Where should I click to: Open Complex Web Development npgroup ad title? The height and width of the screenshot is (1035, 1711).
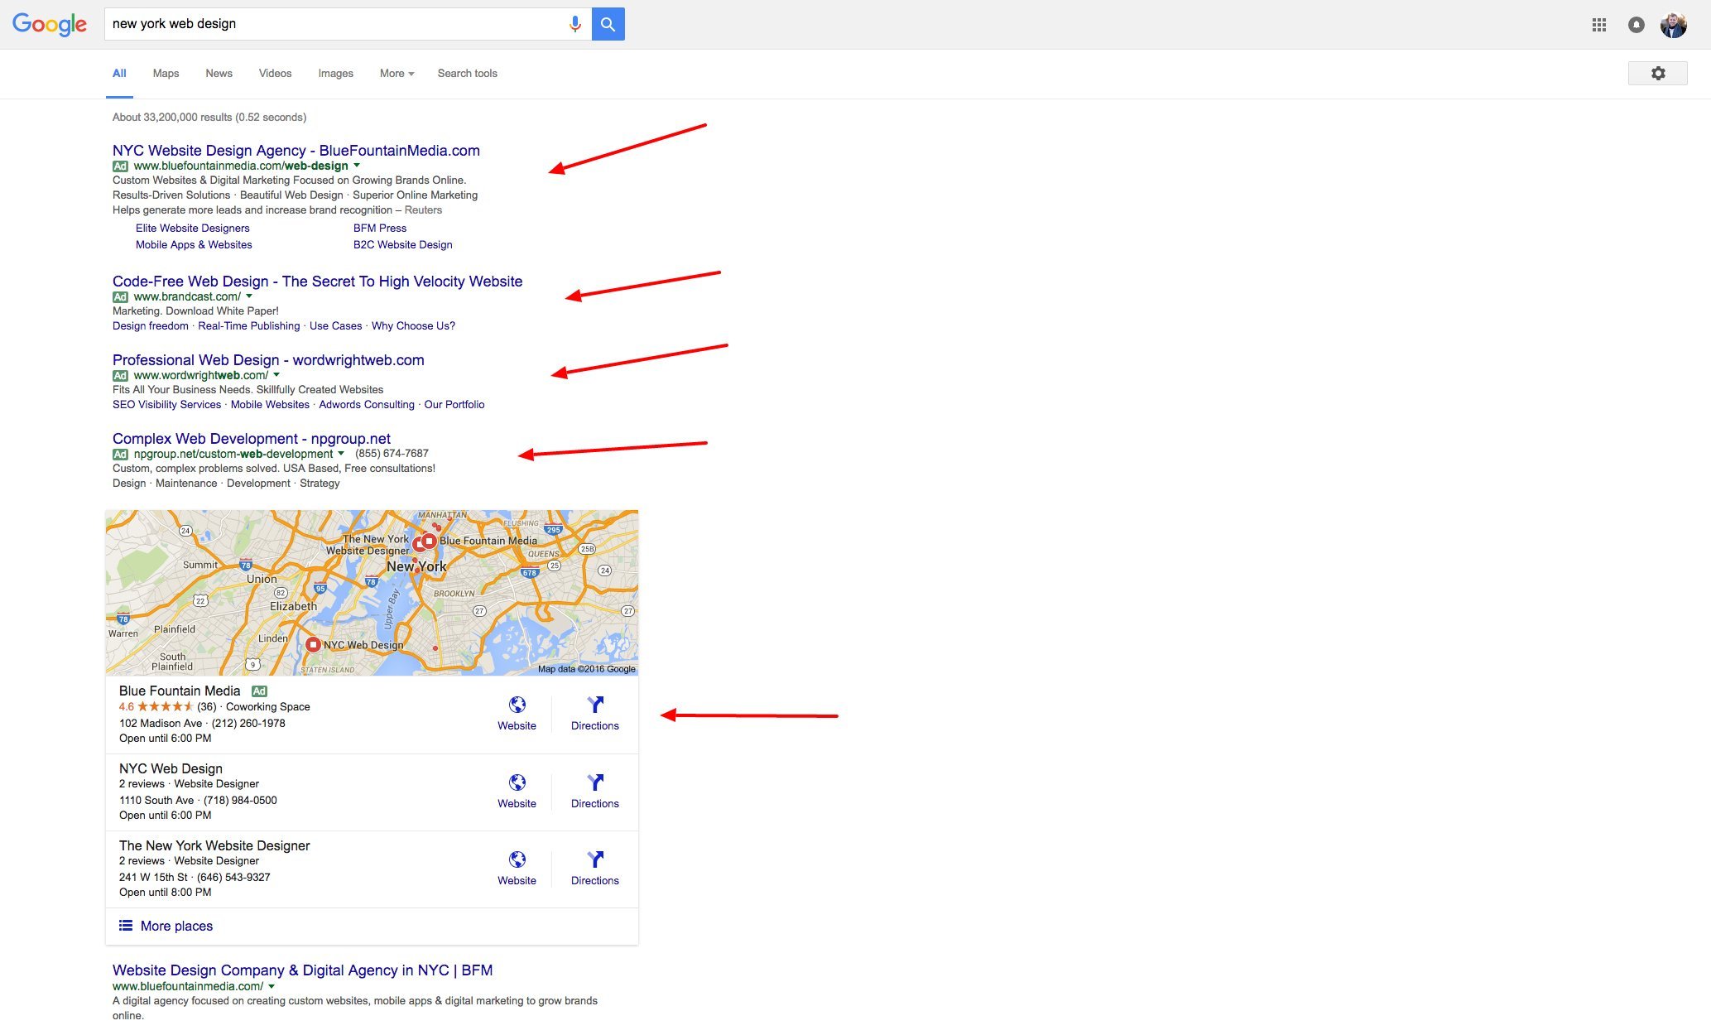[252, 439]
